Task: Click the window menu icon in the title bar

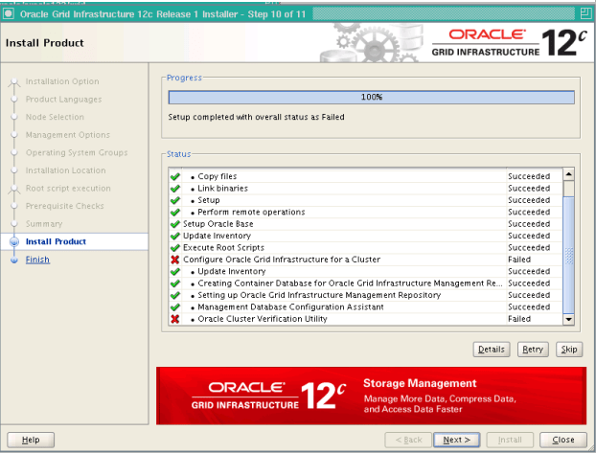Action: (x=9, y=14)
